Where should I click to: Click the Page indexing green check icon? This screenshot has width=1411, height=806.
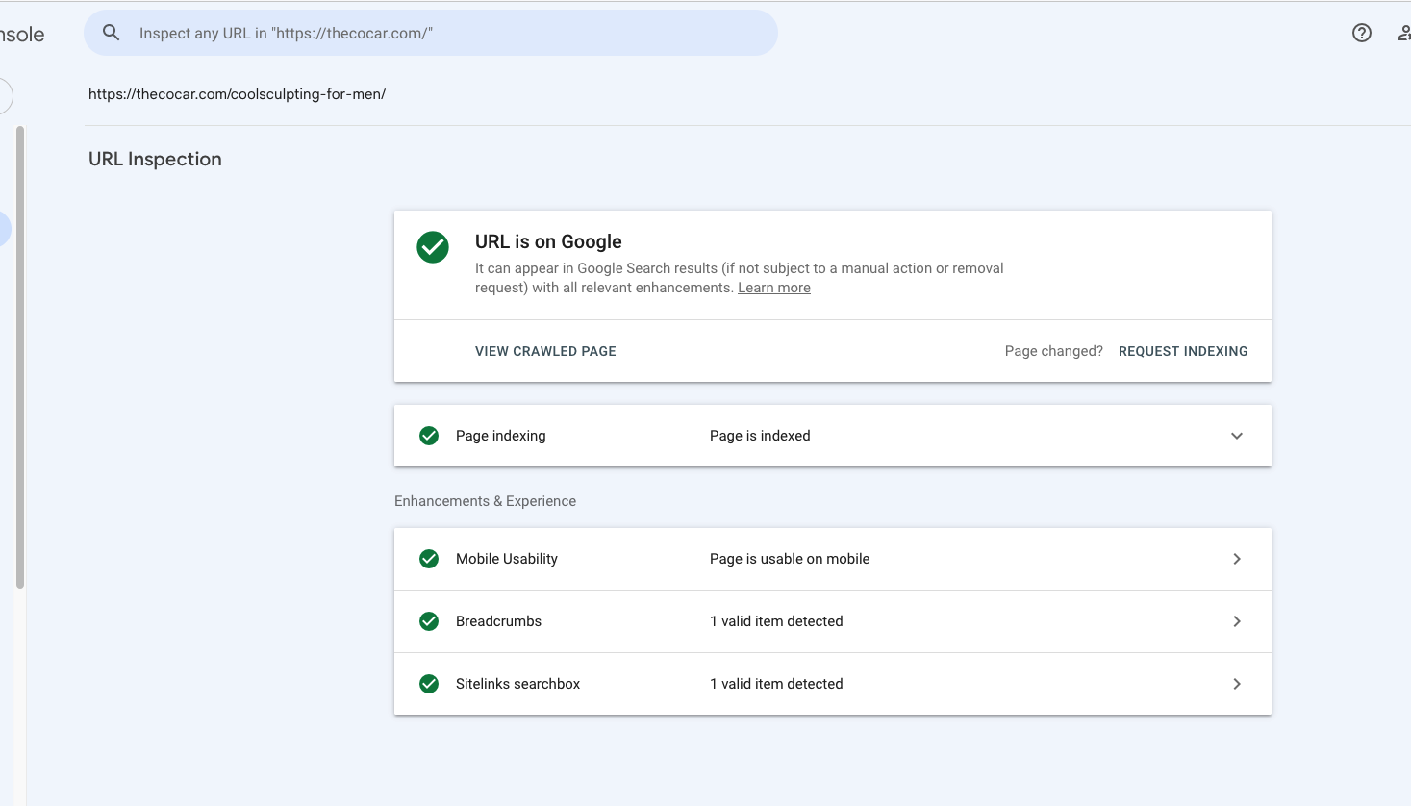coord(429,436)
